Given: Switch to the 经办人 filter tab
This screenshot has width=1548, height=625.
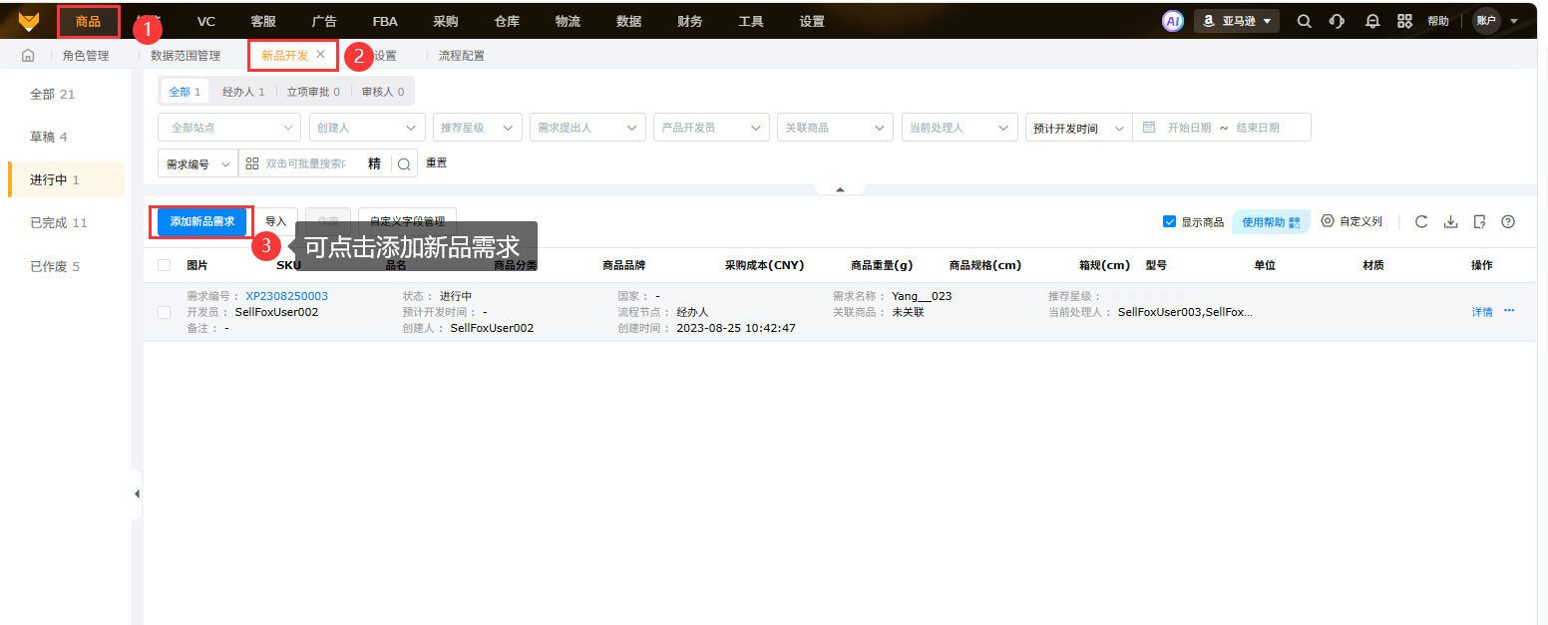Looking at the screenshot, I should 242,92.
